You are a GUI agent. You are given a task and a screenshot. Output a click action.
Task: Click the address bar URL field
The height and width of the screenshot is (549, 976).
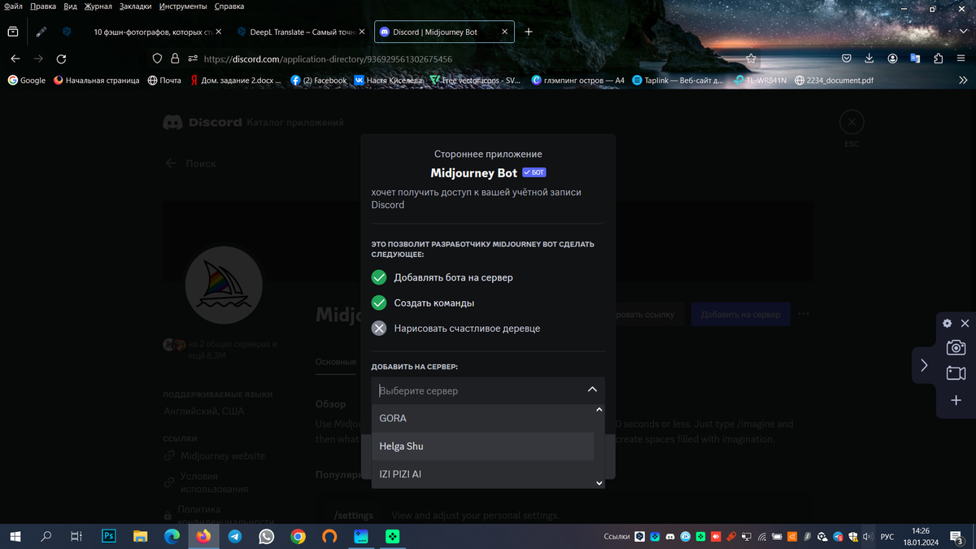tap(464, 59)
